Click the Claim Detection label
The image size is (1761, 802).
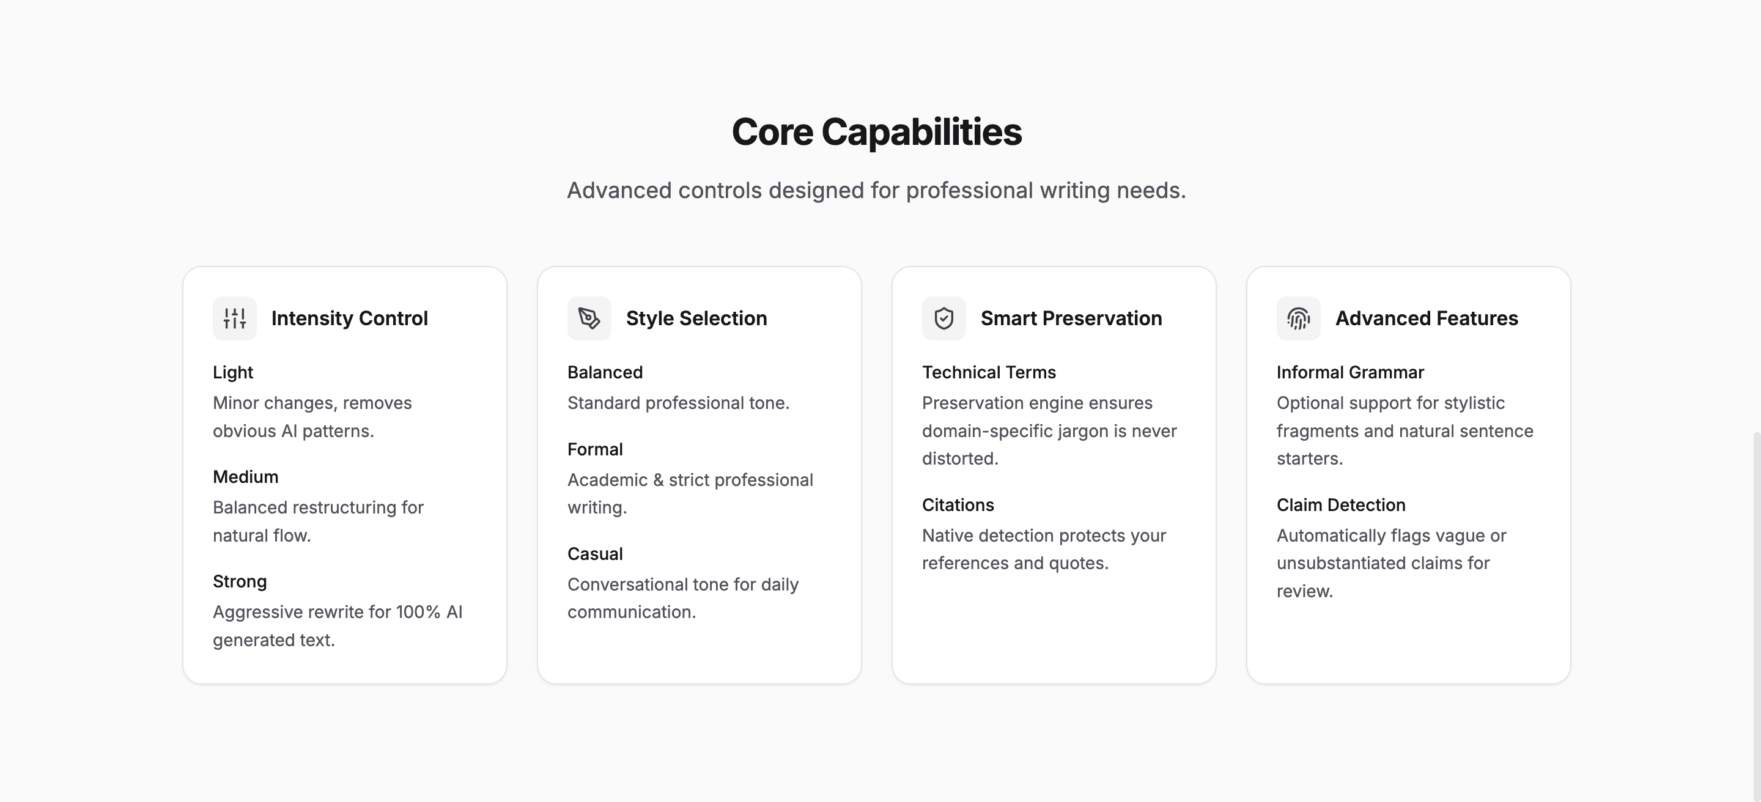click(x=1340, y=505)
